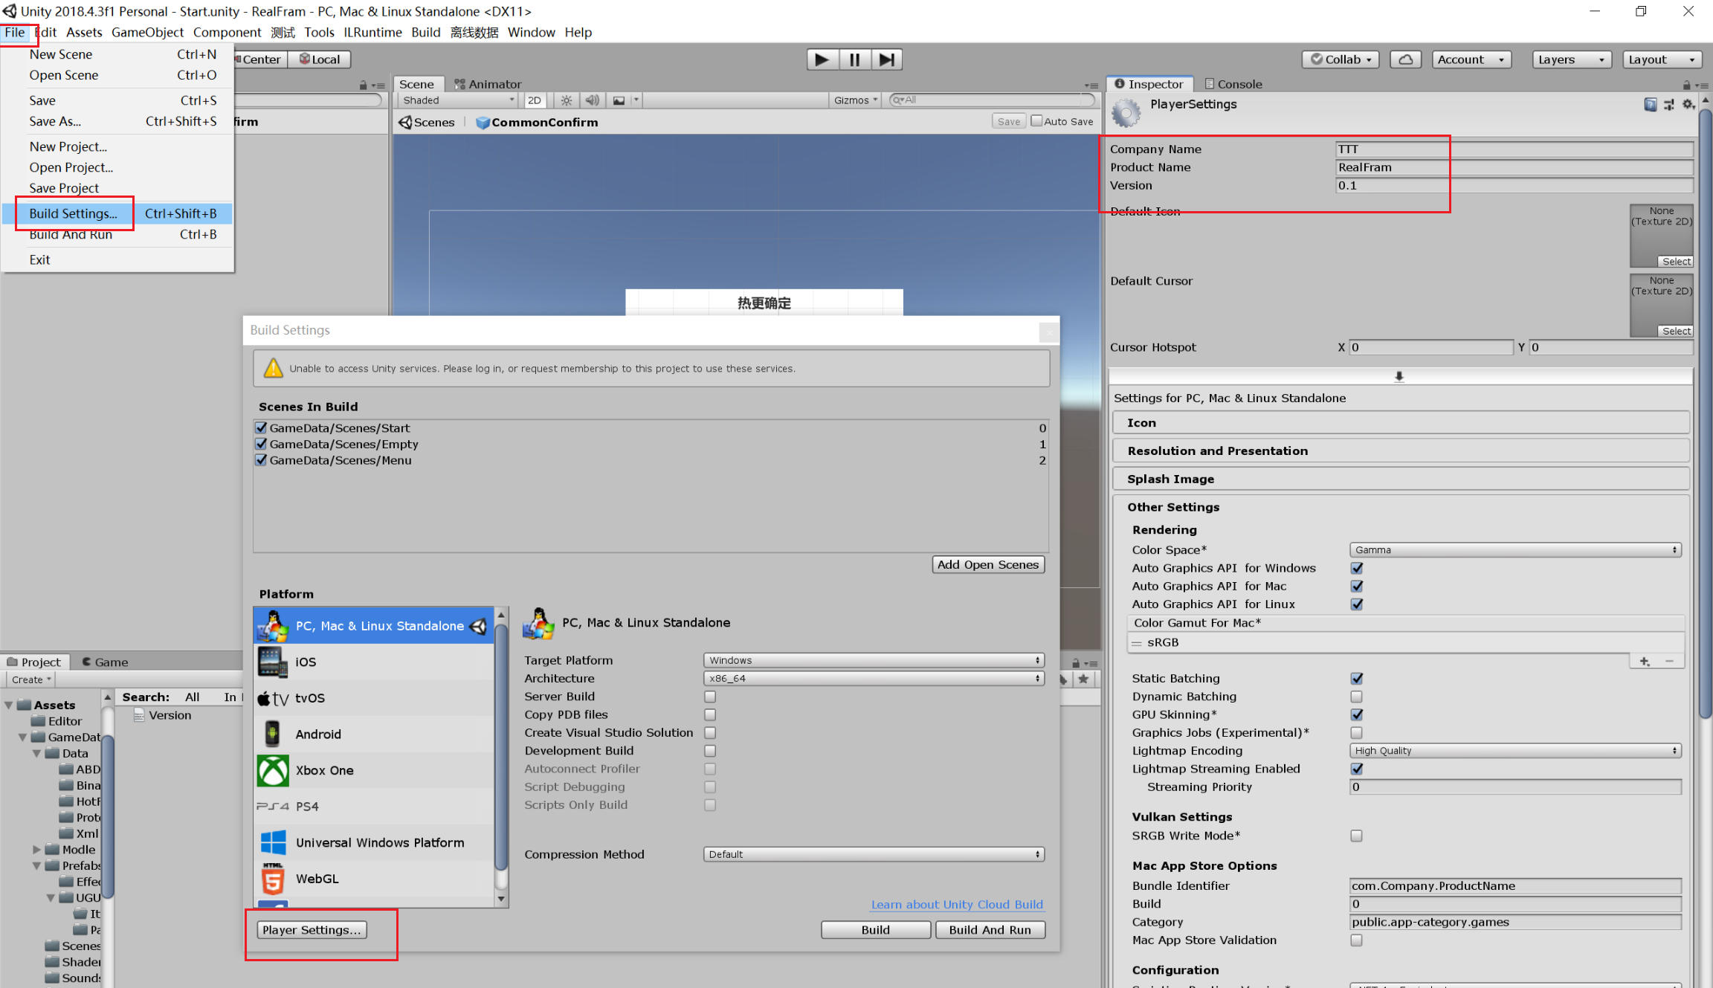Toggle scene audio speaker icon
1713x988 pixels.
click(593, 100)
